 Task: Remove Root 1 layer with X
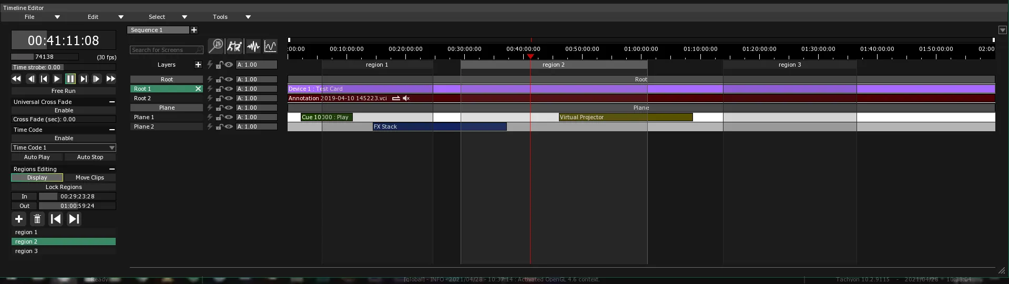pyautogui.click(x=198, y=89)
